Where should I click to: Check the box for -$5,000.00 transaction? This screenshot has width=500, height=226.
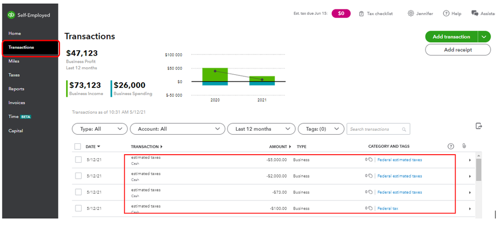(79, 160)
